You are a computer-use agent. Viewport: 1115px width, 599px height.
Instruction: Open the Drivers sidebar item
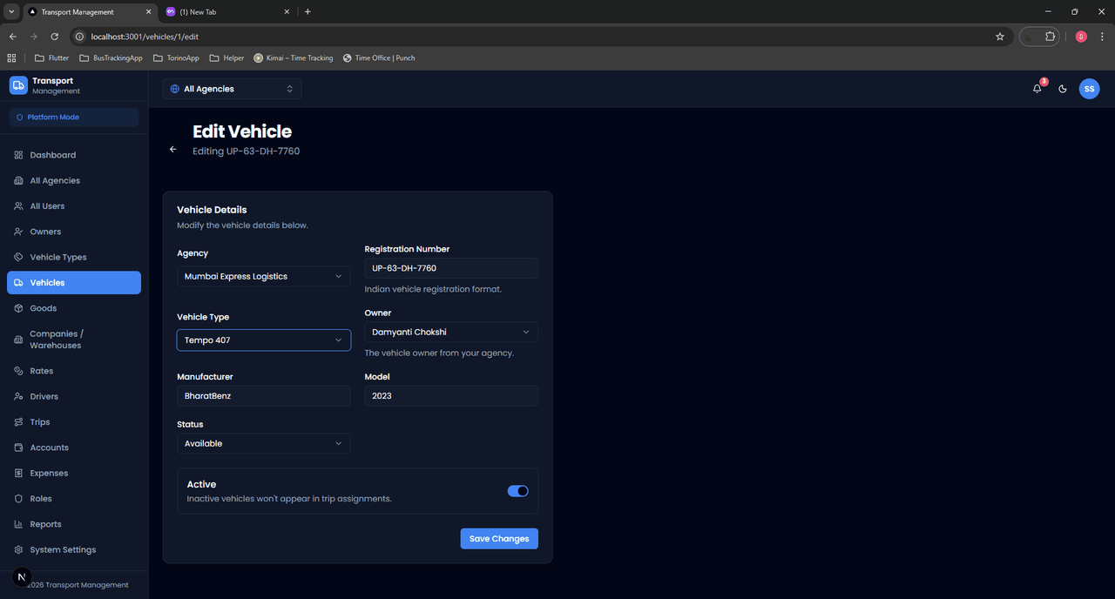[74, 397]
